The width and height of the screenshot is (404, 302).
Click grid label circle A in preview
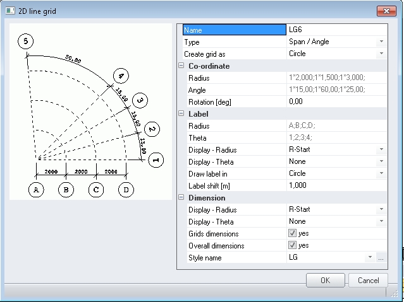pyautogui.click(x=36, y=190)
